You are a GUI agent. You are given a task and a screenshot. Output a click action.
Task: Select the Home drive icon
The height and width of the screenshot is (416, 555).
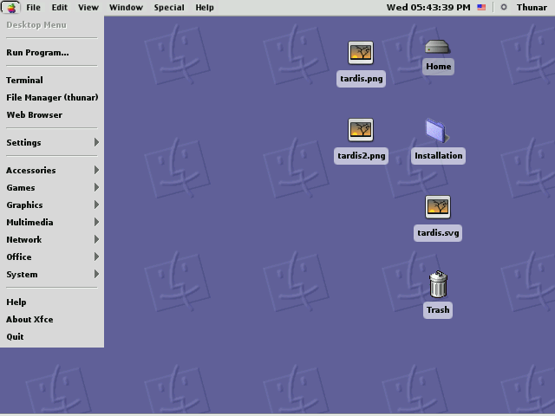tap(438, 46)
